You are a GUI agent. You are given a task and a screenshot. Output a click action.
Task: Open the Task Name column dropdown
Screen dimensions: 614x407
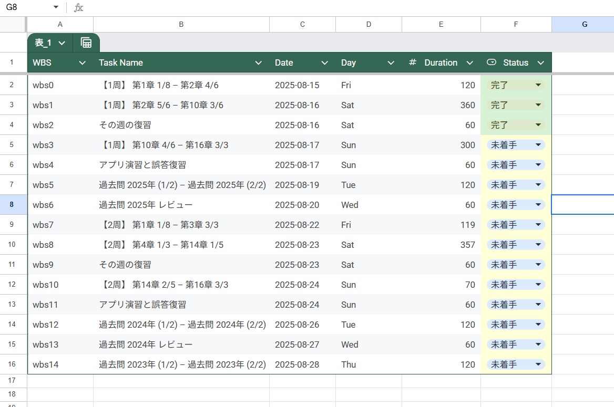click(x=259, y=62)
